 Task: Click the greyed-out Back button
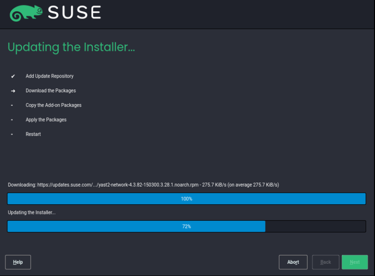pyautogui.click(x=326, y=262)
